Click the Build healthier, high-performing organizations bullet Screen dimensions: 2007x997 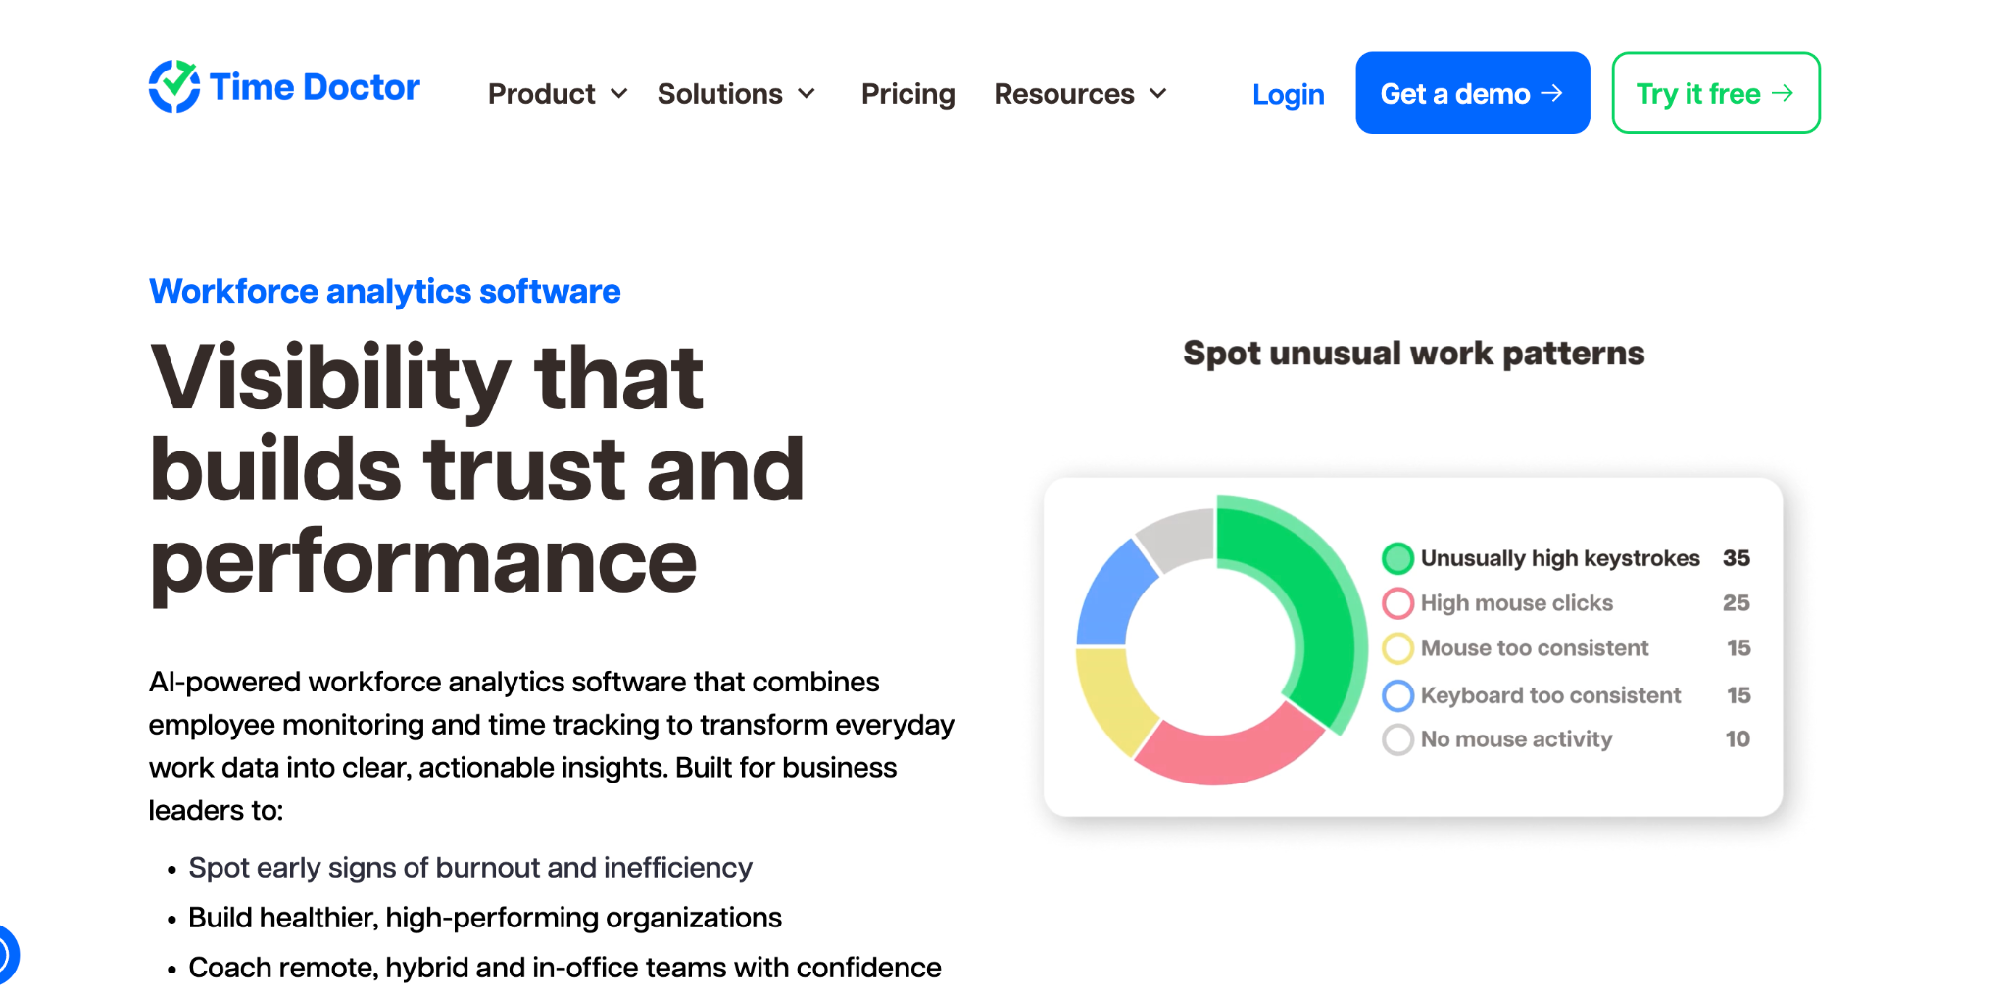click(485, 918)
